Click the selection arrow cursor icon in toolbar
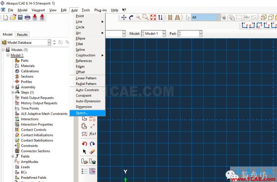Screen dimensions: 277x182 click(x=188, y=17)
